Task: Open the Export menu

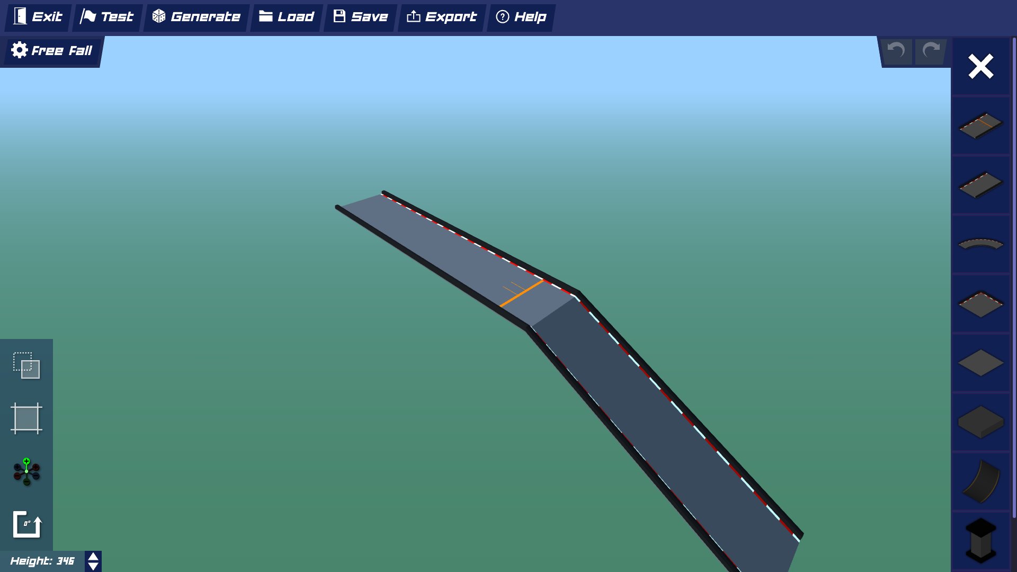Action: (442, 17)
